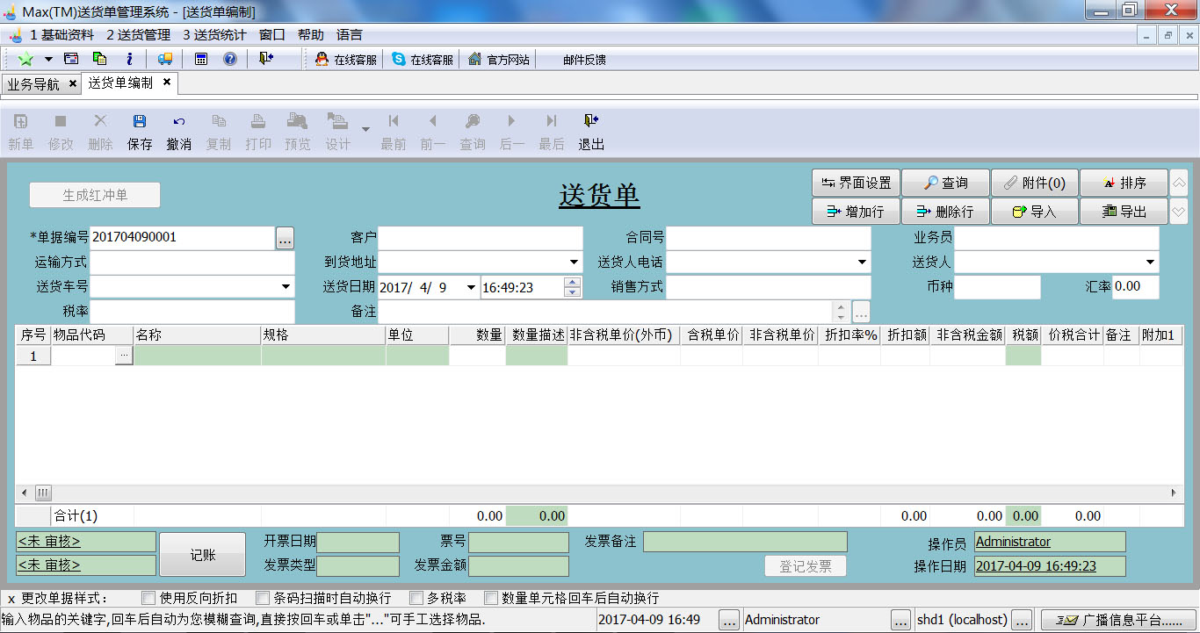Image resolution: width=1200 pixels, height=633 pixels.
Task: Open the 窗口 menu
Action: pos(272,35)
